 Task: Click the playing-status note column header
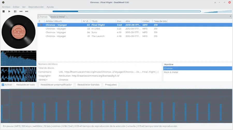[x=39, y=21]
